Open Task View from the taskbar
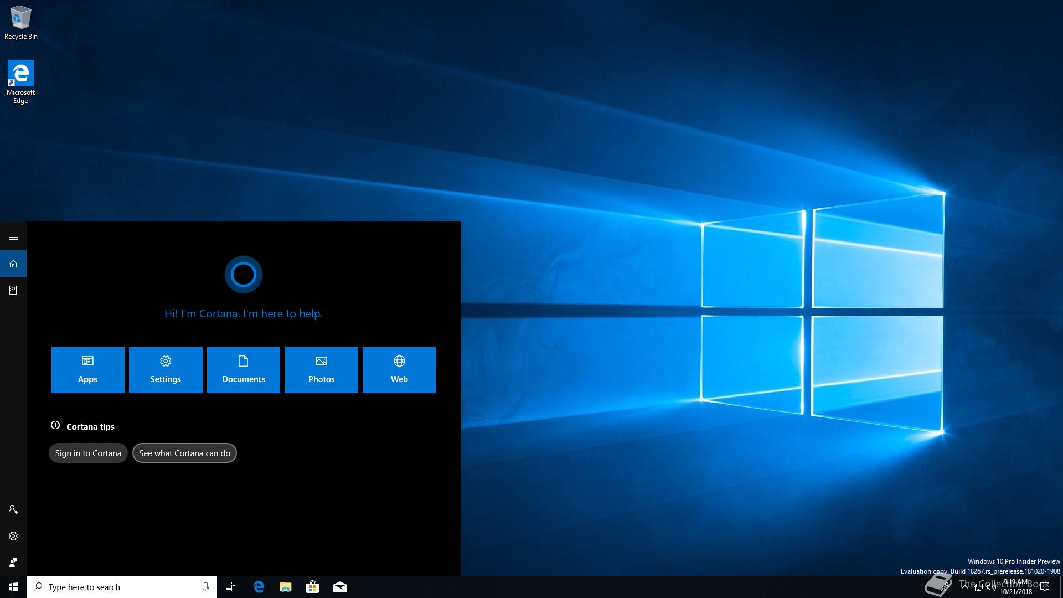The height and width of the screenshot is (598, 1063). coord(230,587)
